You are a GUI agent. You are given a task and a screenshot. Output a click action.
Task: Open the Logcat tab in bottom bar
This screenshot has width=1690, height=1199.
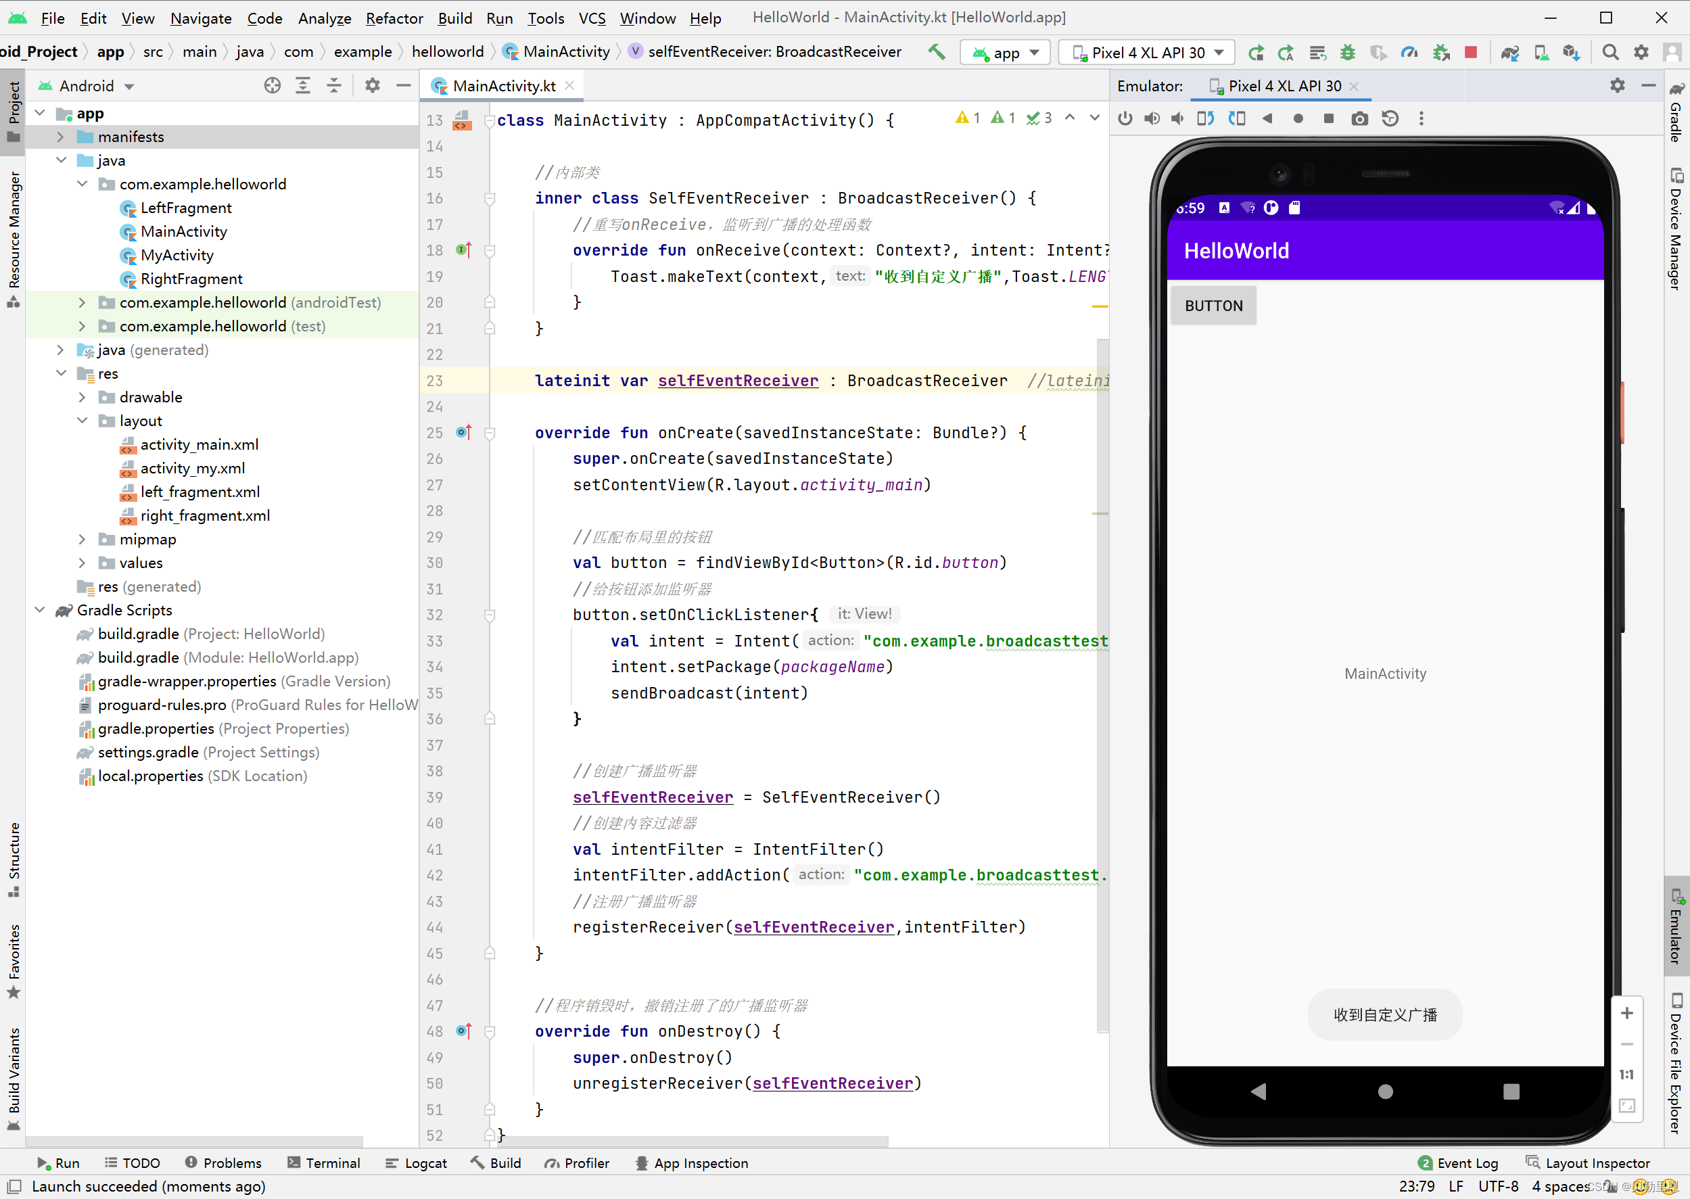417,1163
